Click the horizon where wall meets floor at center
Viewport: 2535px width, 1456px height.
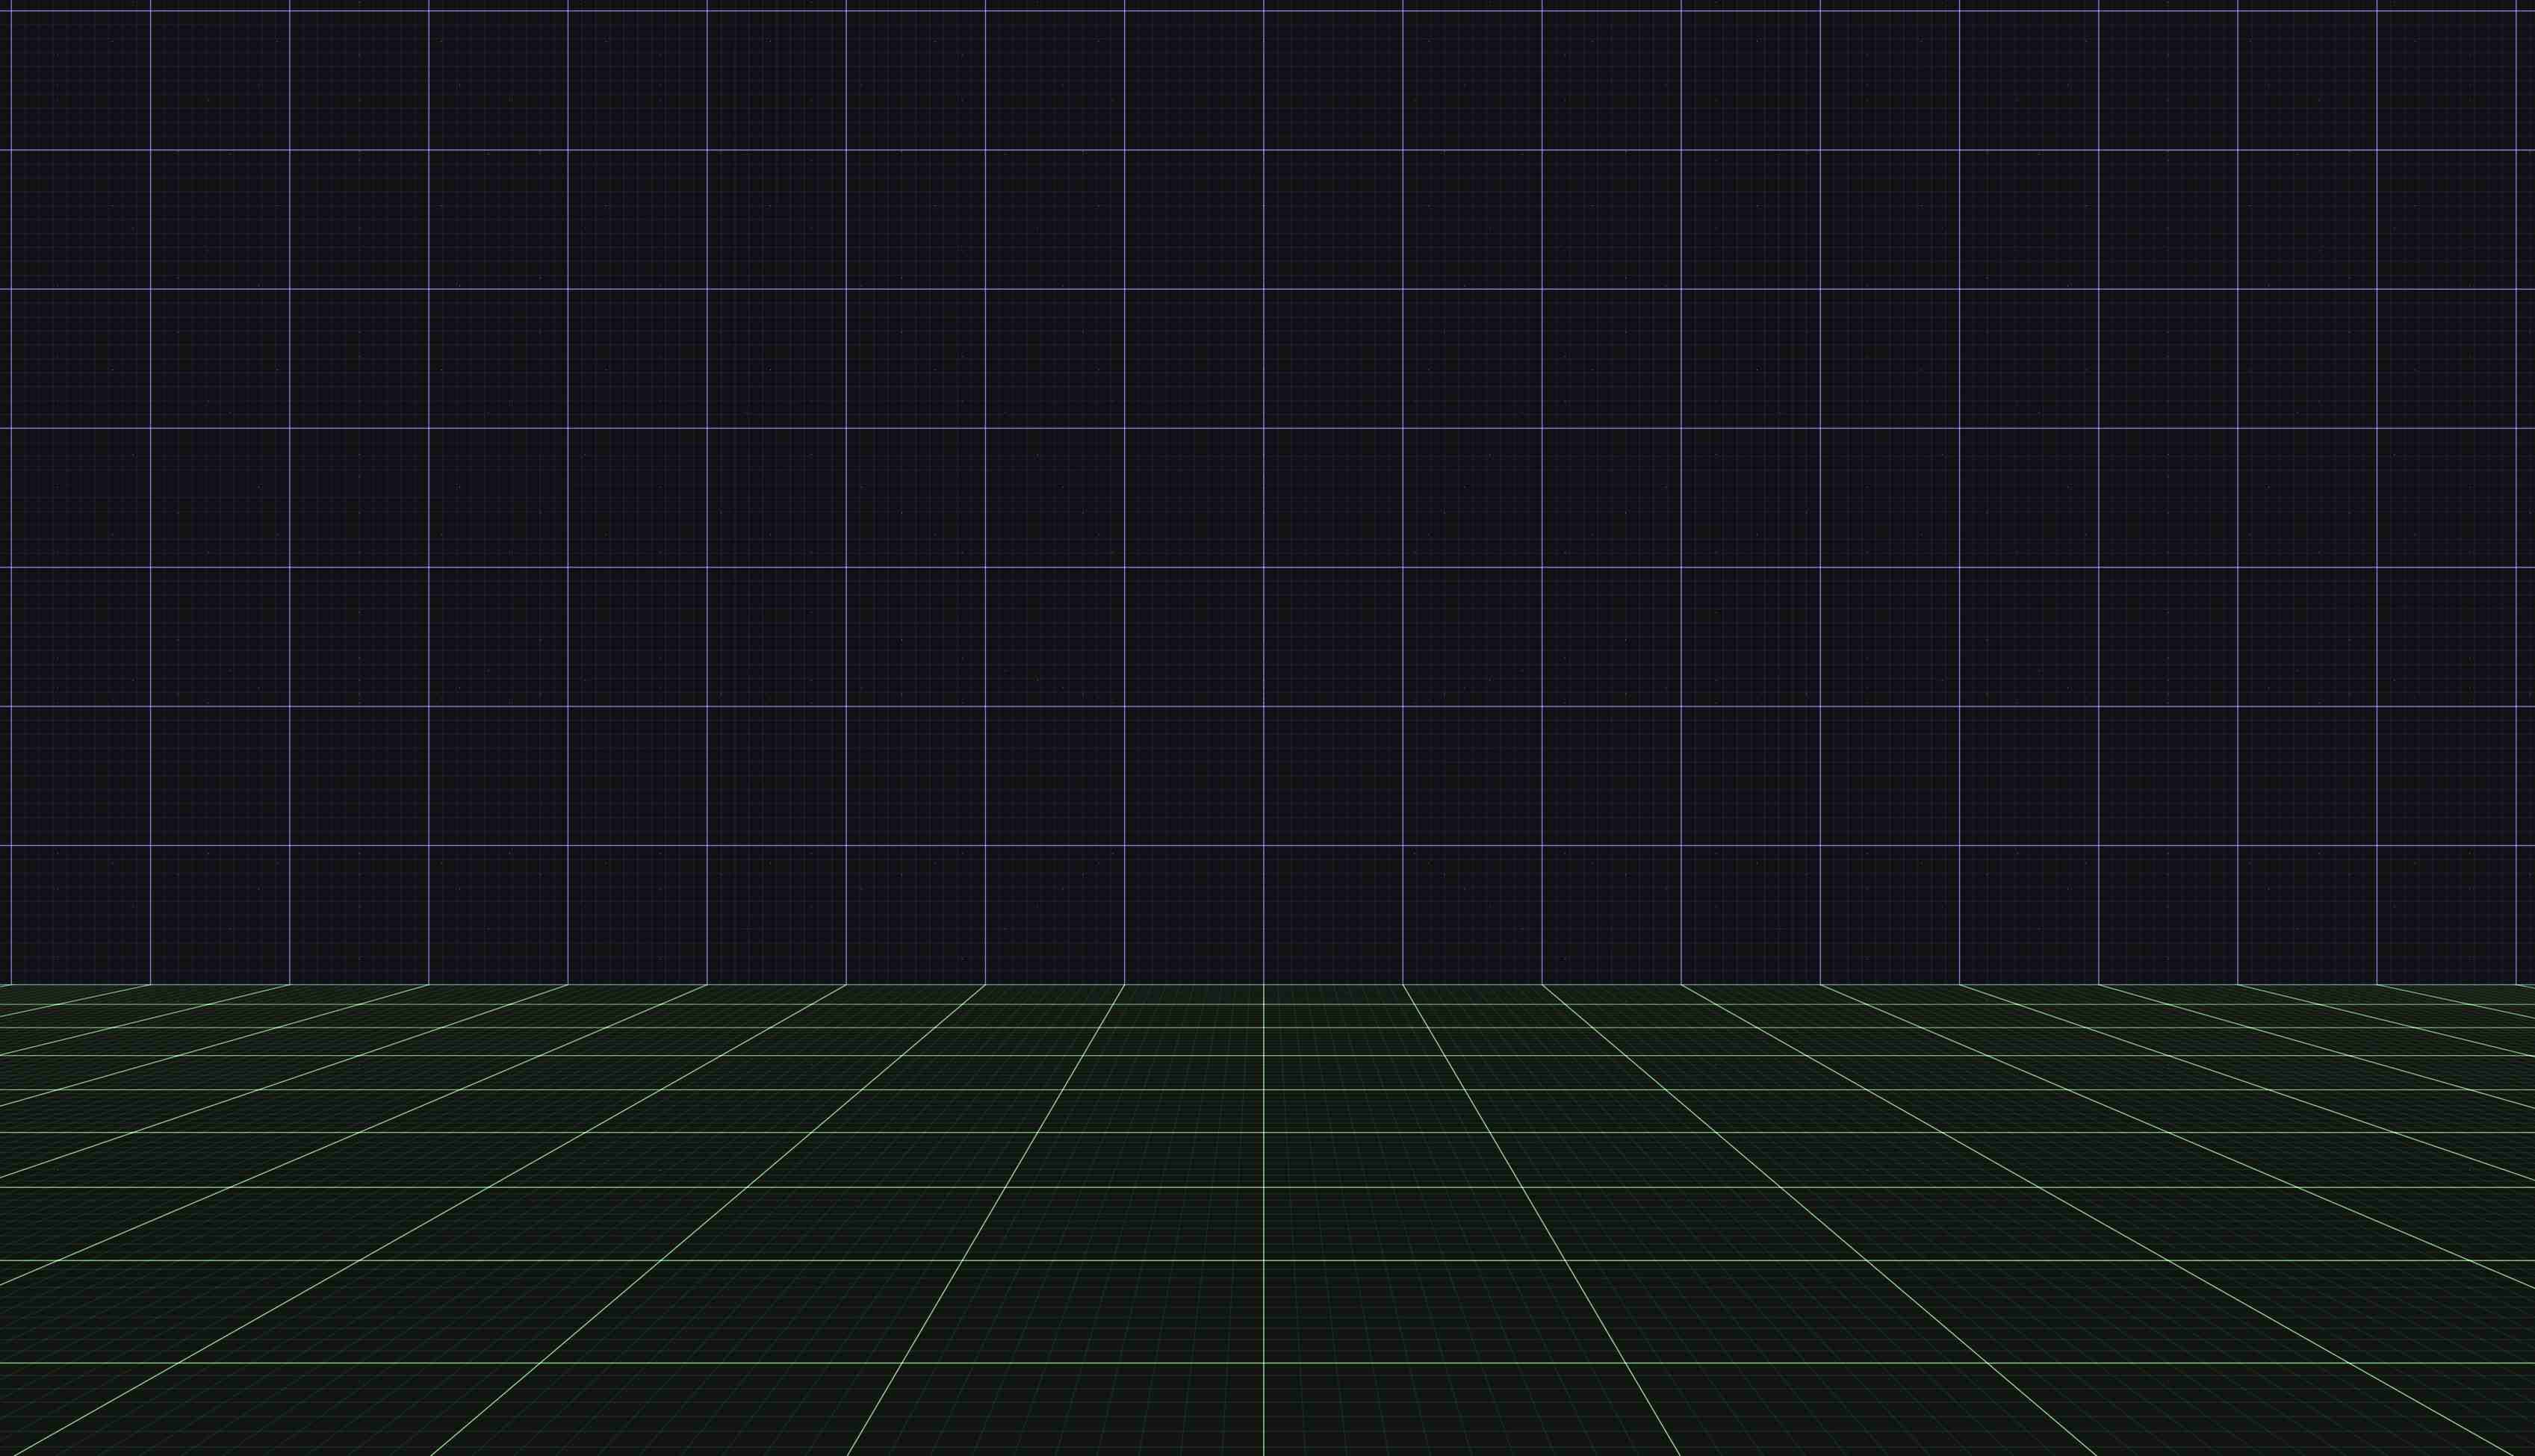tap(1263, 984)
